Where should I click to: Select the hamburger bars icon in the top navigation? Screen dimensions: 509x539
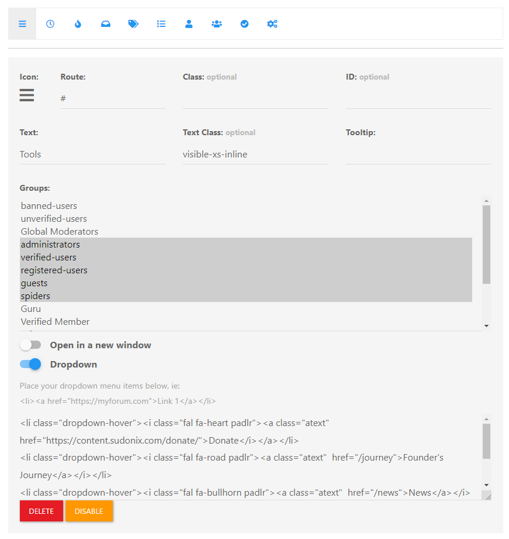(x=22, y=24)
